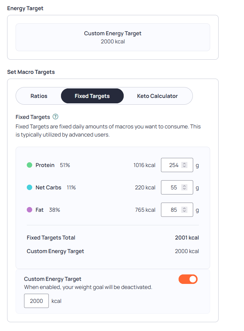The image size is (244, 331).
Task: Decrease Net Carbs grams with the down arrow
Action: pyautogui.click(x=184, y=189)
